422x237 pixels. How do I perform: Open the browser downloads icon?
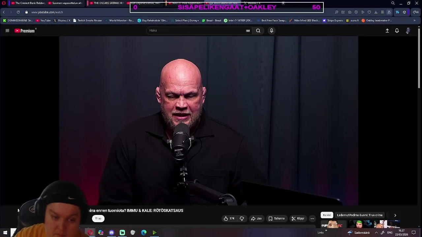point(376,12)
